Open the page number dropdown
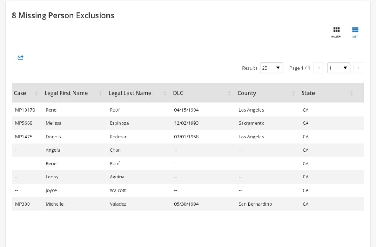The height and width of the screenshot is (247, 376). coord(339,68)
